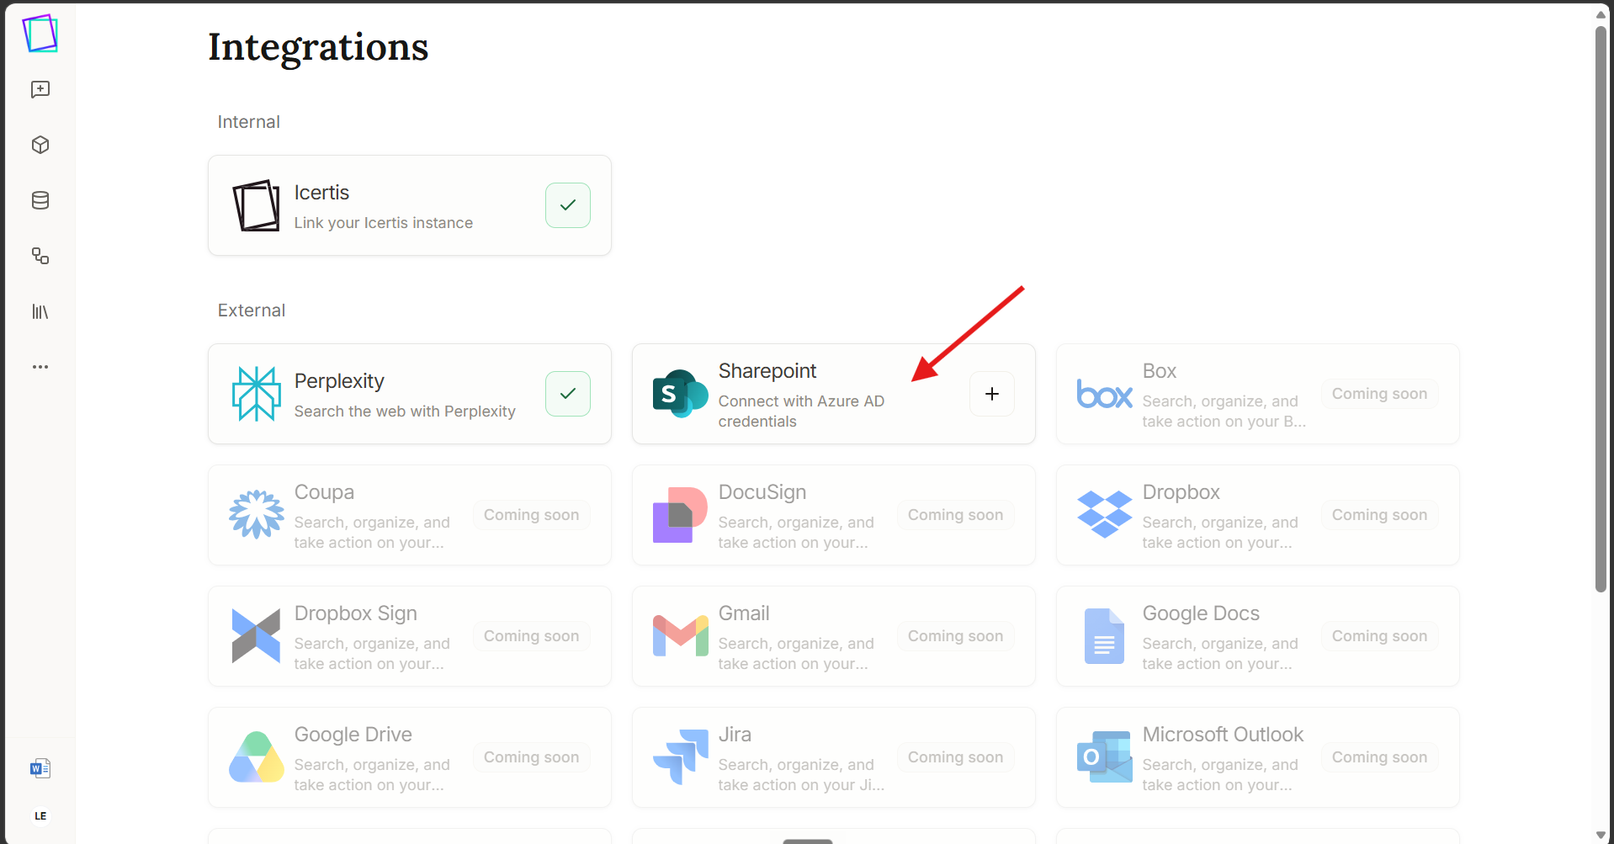Click the Word document icon in sidebar
This screenshot has height=844, width=1614.
pos(40,767)
